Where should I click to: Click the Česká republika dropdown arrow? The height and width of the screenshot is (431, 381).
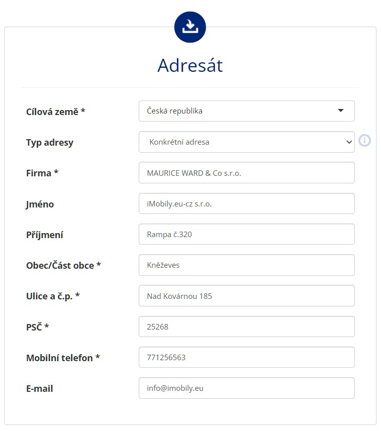click(x=341, y=111)
